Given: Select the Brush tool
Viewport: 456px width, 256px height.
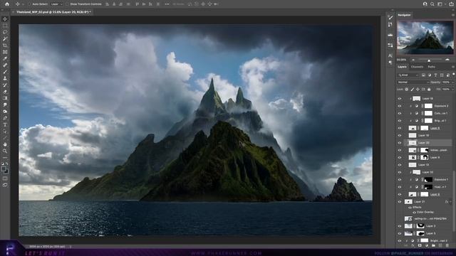Looking at the screenshot, I should pos(5,72).
